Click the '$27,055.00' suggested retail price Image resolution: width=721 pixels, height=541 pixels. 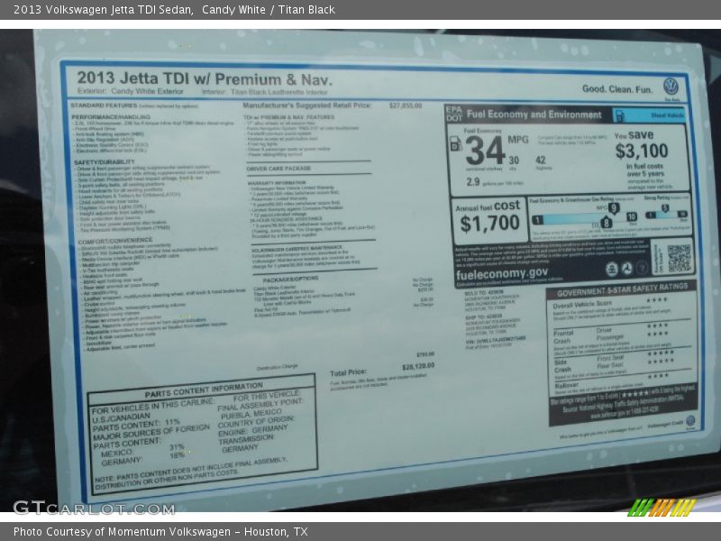(x=405, y=105)
